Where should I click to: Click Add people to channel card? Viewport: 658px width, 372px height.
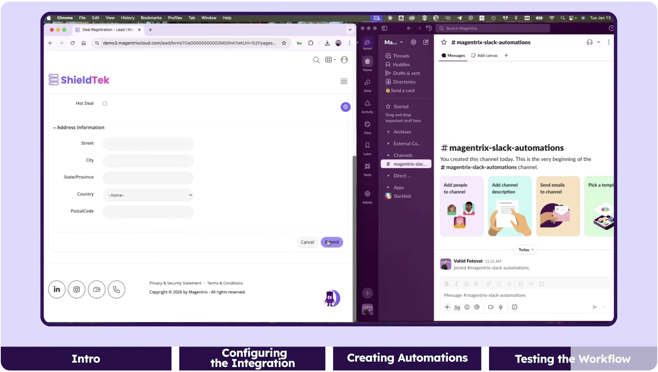click(461, 206)
